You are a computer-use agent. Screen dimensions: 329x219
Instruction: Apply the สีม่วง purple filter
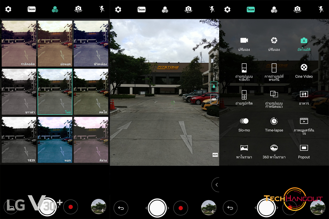[91, 140]
